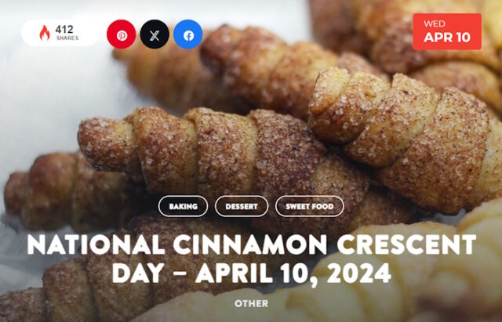Click the SHARES label under 412

[67, 38]
